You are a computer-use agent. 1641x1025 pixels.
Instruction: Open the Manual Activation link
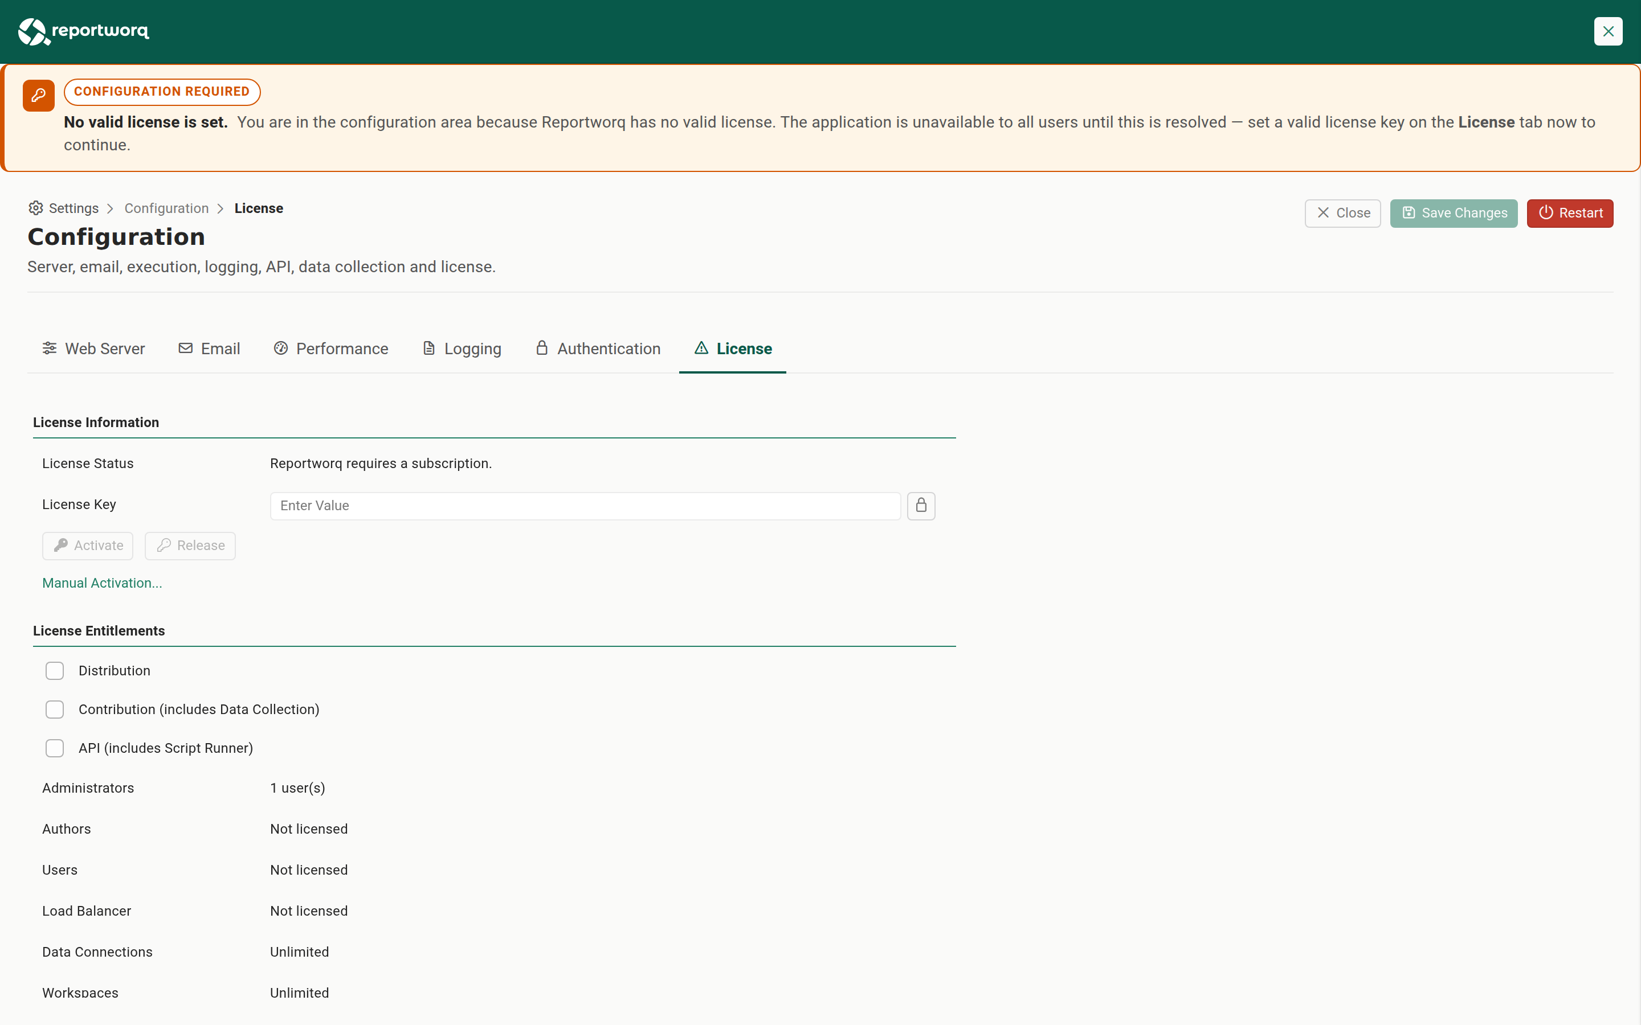(x=103, y=583)
